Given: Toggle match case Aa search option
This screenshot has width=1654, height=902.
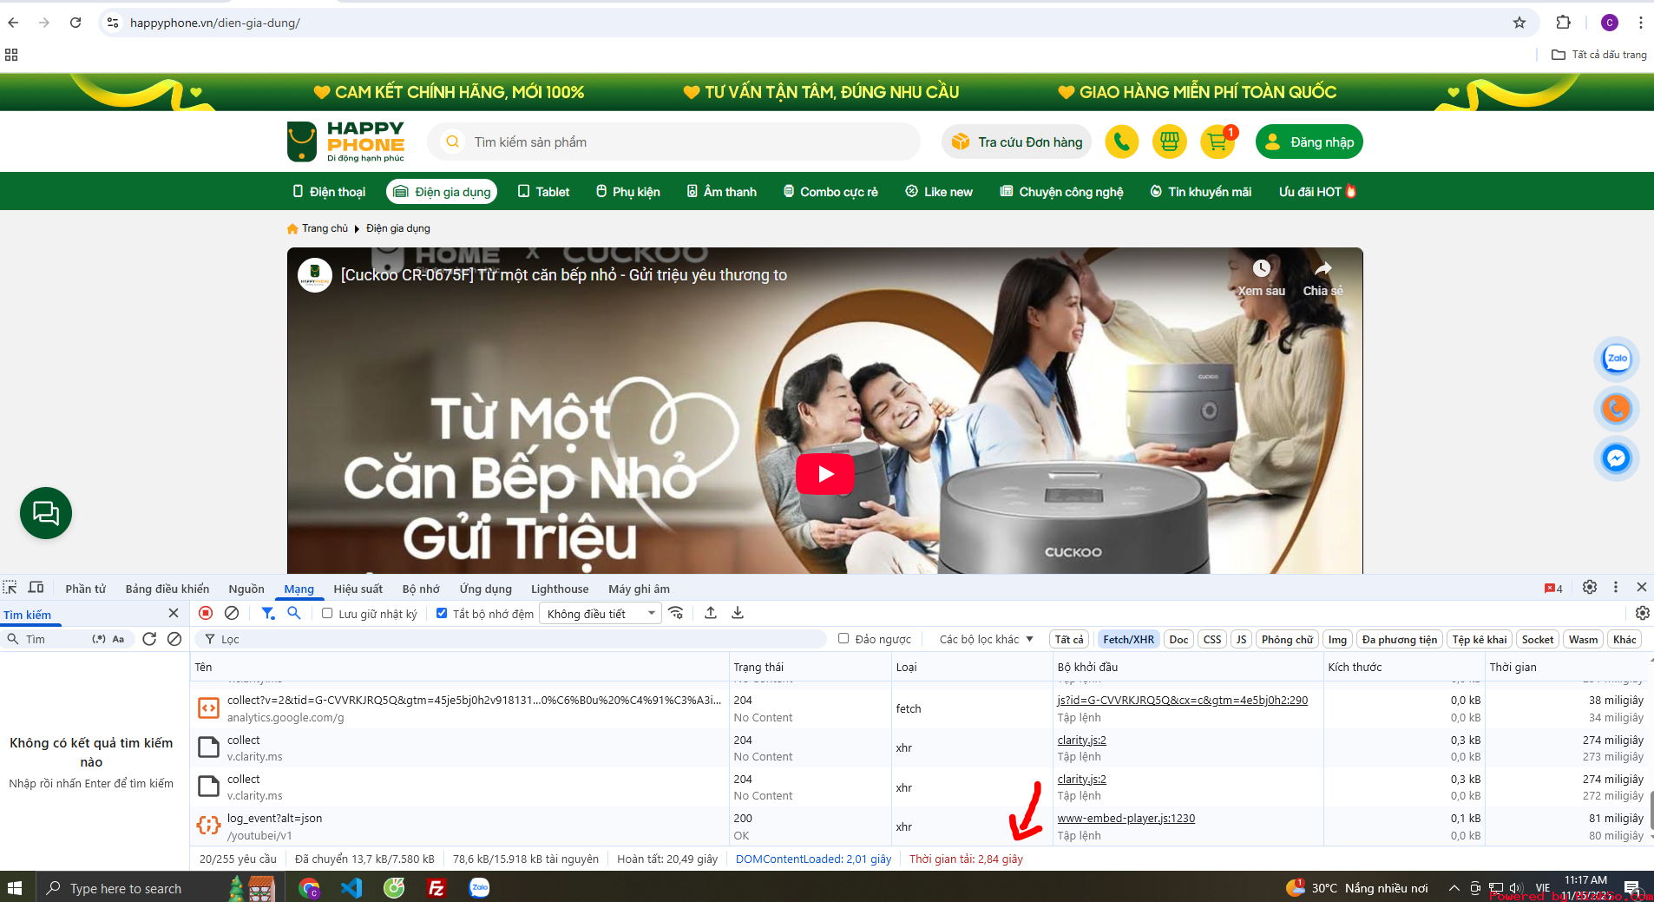Looking at the screenshot, I should pos(119,639).
